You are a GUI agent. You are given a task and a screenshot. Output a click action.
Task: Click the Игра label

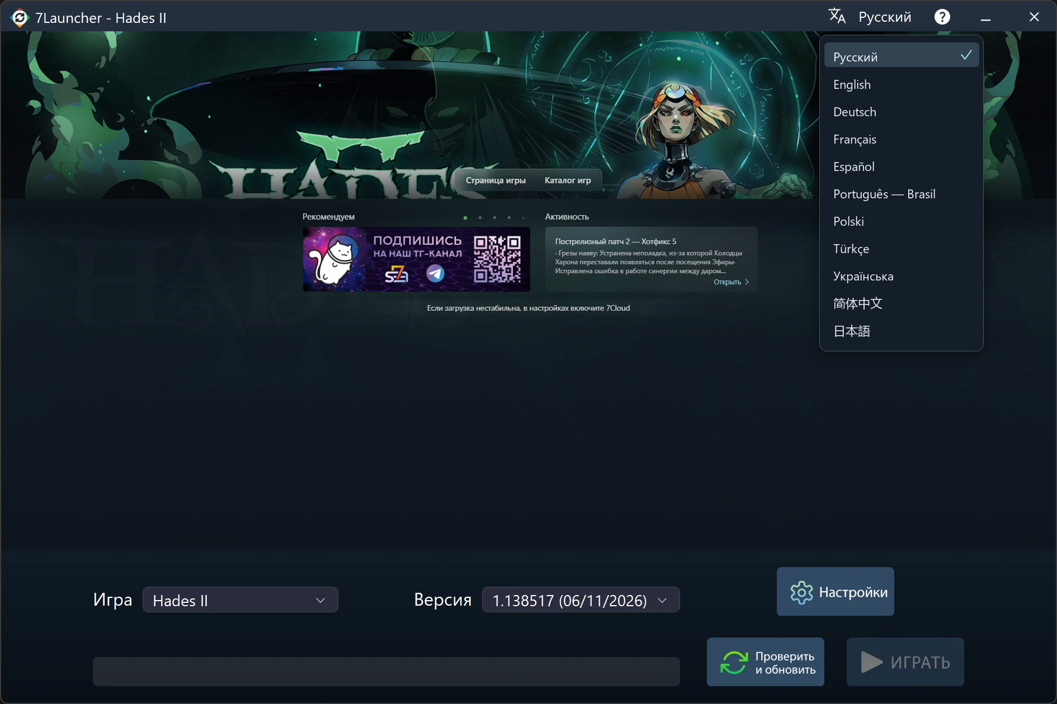[x=112, y=600]
